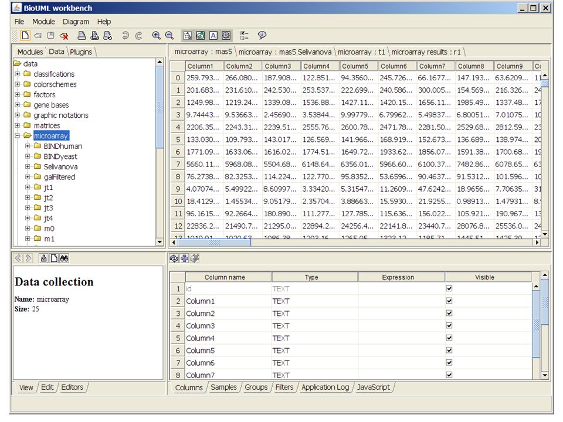
Task: Click the Expression column header
Action: tap(401, 277)
